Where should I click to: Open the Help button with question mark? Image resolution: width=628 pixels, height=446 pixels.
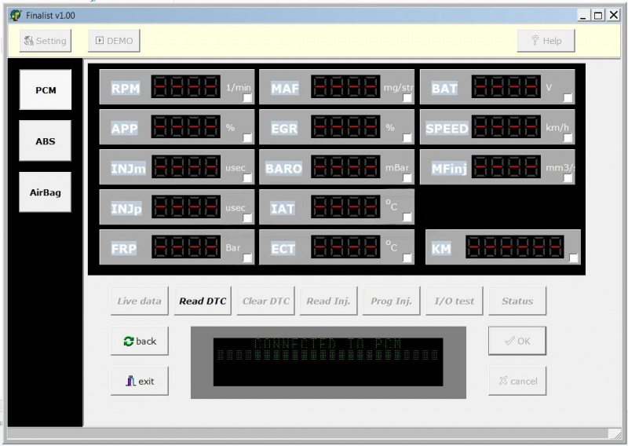(x=546, y=41)
